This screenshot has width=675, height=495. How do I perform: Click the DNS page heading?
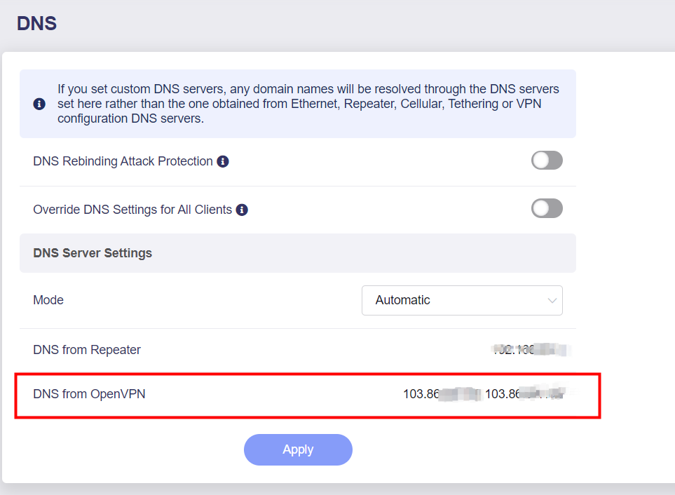click(36, 23)
